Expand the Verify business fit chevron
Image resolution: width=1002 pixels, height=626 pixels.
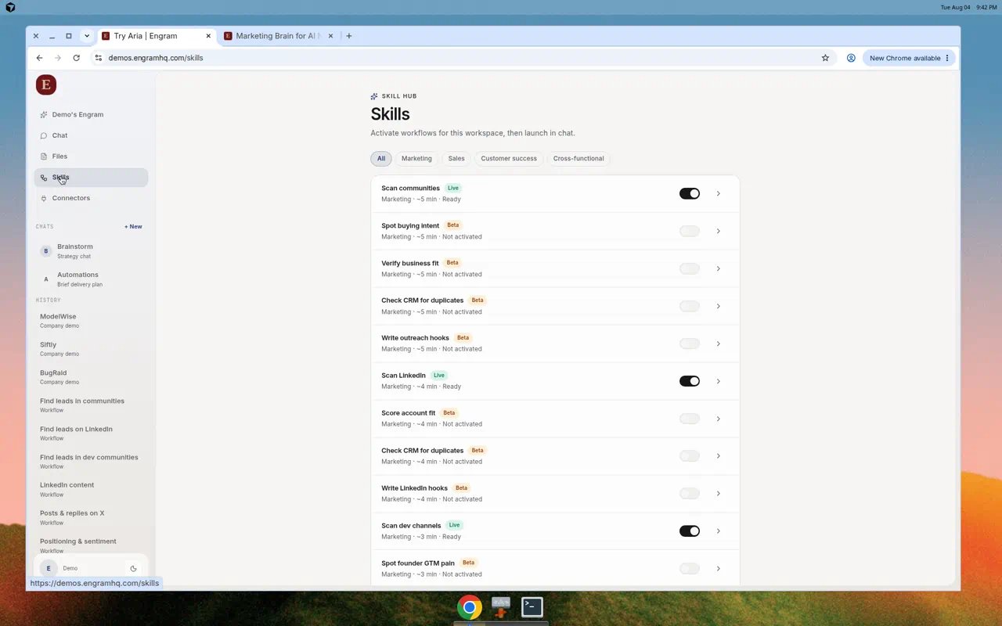coord(719,268)
